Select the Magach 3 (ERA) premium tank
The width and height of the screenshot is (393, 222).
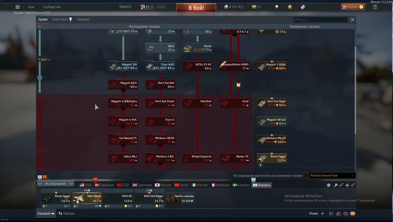[x=272, y=66]
